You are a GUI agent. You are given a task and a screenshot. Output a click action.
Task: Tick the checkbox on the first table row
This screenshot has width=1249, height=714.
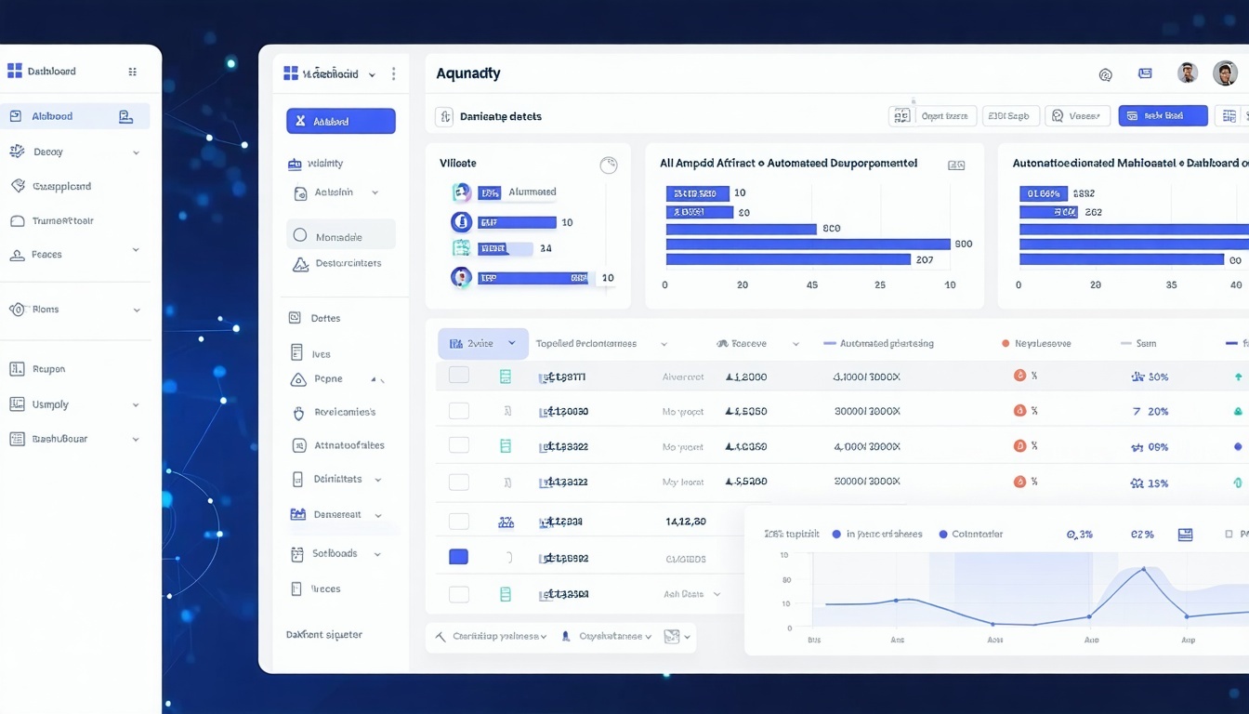(x=458, y=374)
